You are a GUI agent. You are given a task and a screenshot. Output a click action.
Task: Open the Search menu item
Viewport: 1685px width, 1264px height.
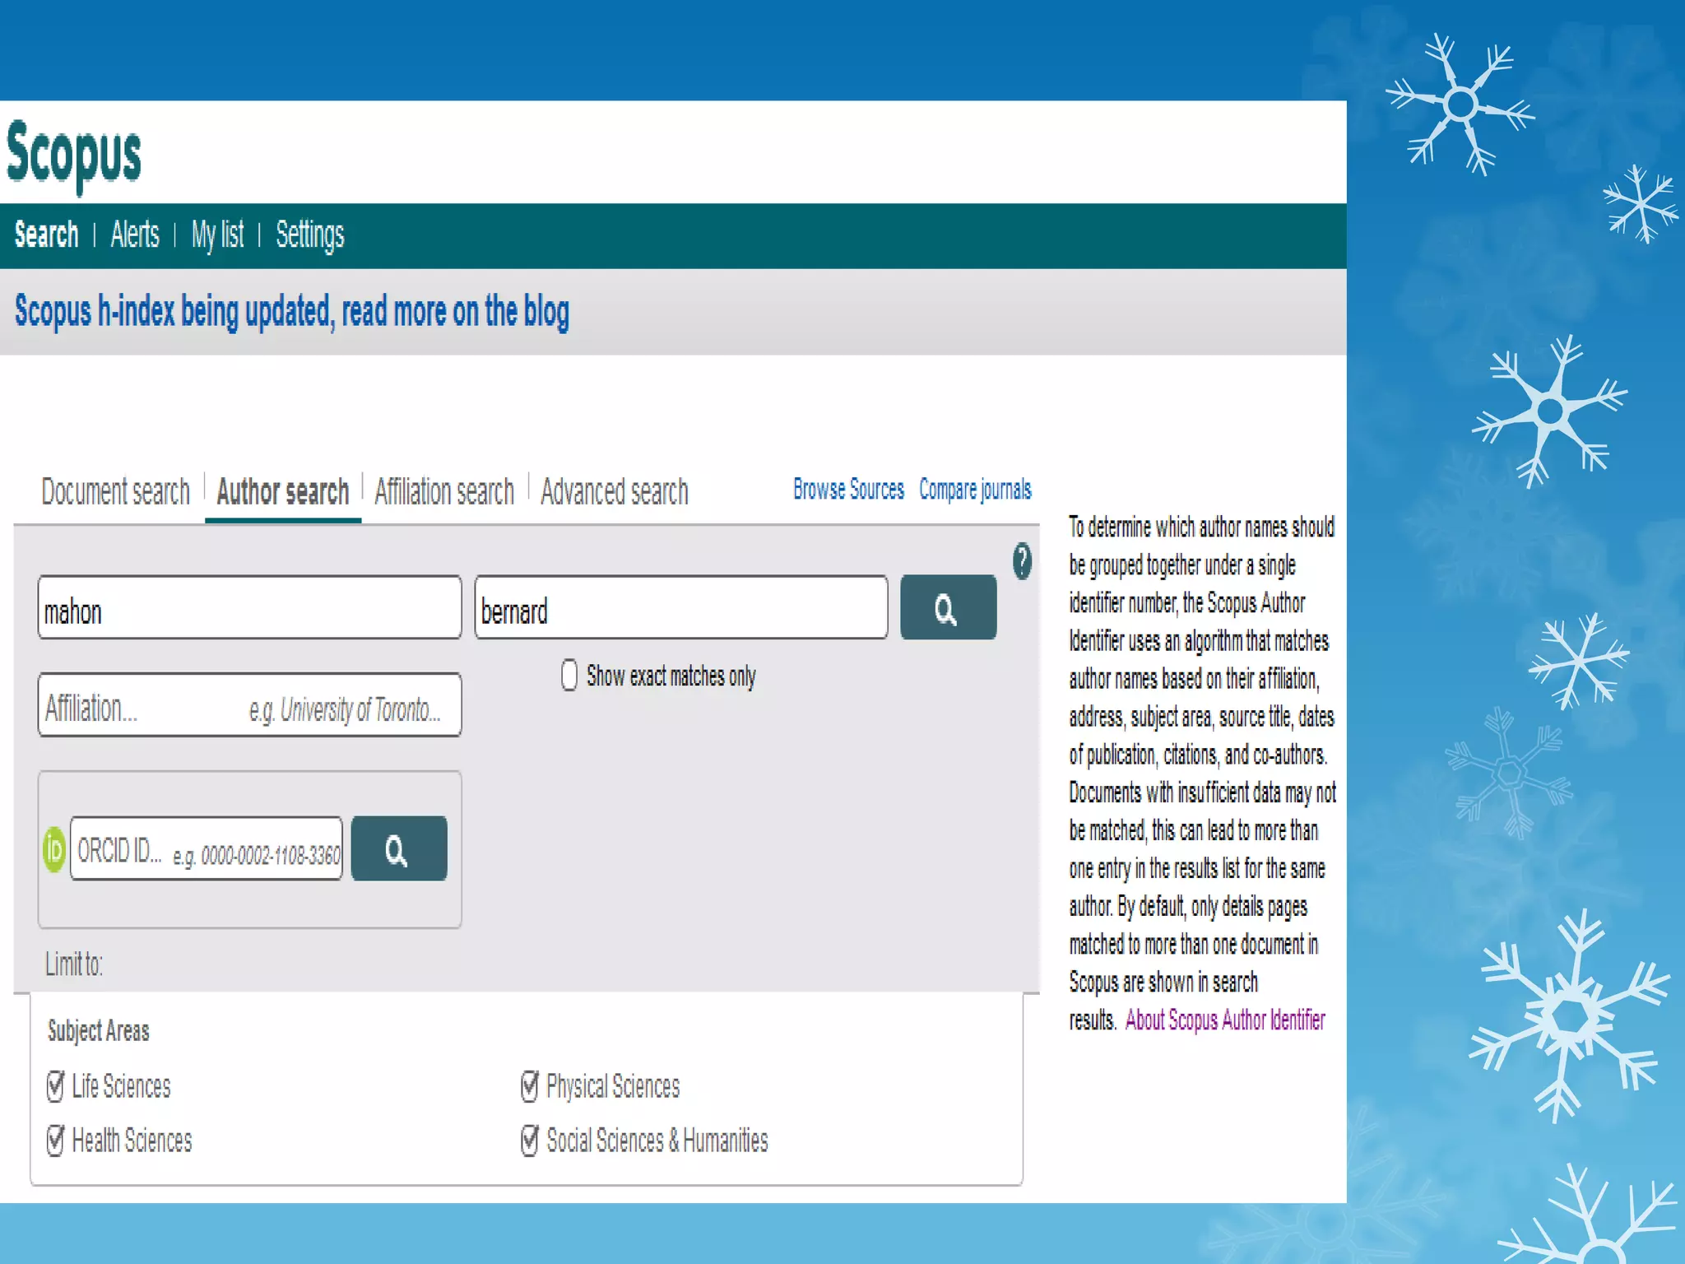click(46, 235)
